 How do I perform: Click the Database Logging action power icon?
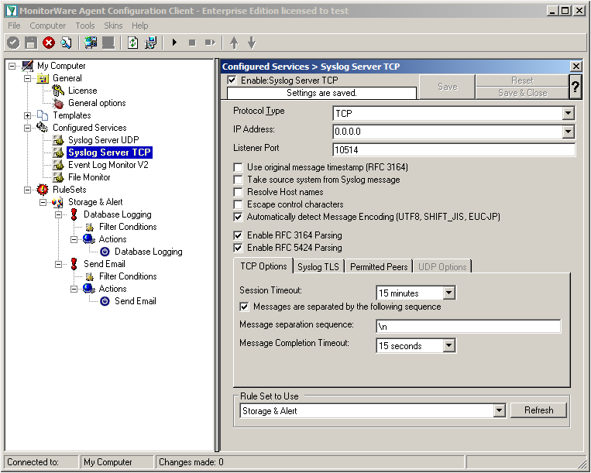(x=105, y=252)
